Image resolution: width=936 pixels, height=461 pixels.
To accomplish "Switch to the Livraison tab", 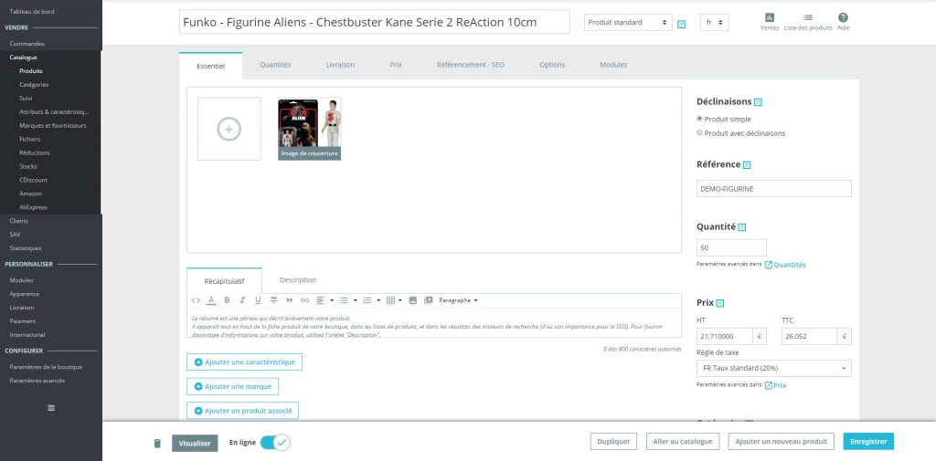I will click(x=340, y=65).
